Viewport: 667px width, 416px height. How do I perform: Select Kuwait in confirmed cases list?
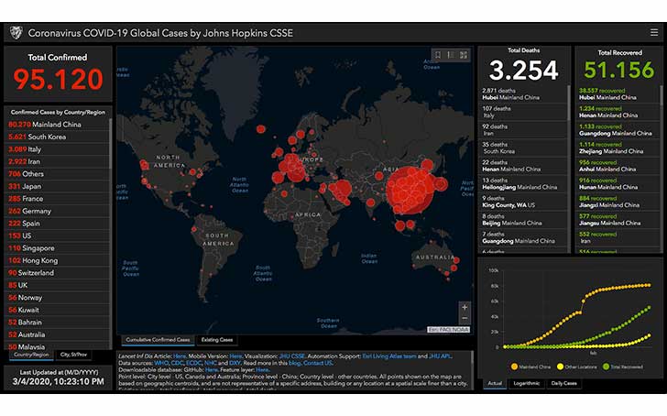click(x=58, y=310)
